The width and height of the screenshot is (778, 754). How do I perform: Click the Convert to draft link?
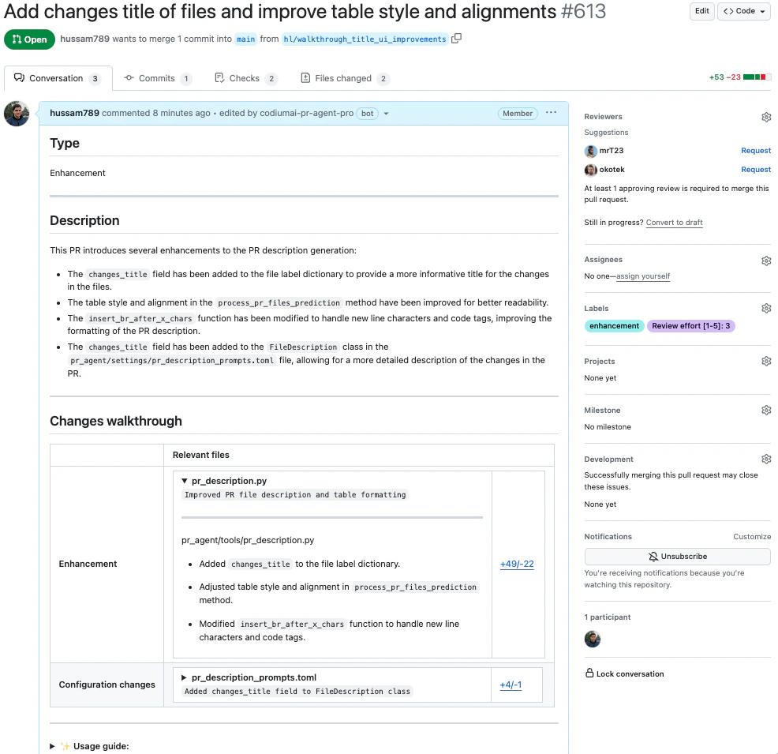pos(674,223)
